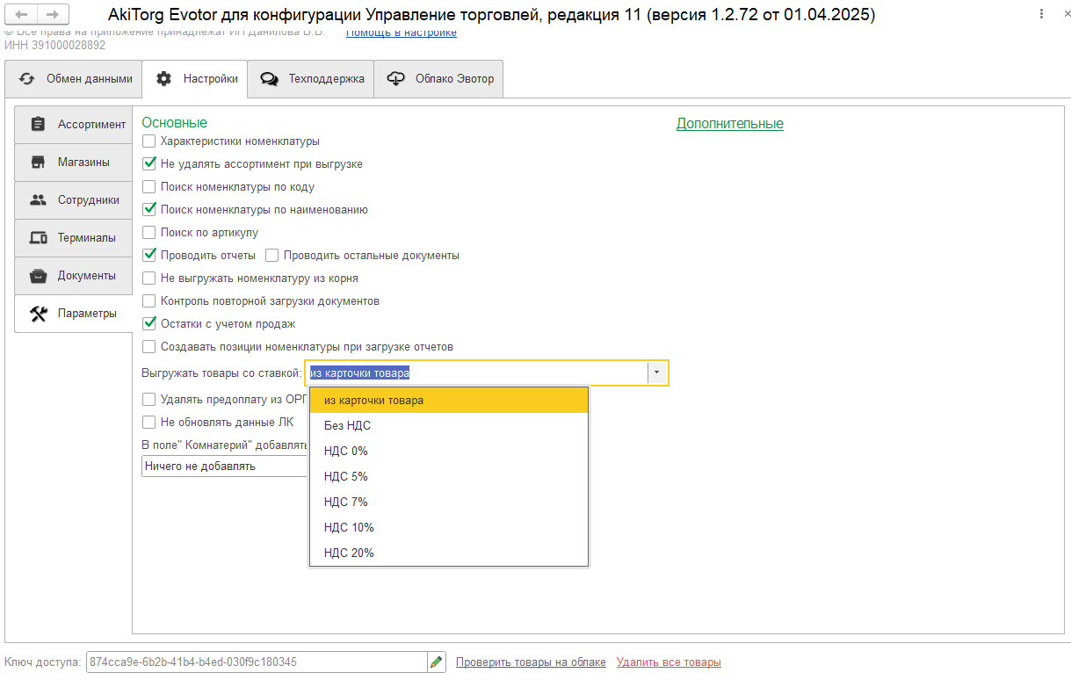Viewport: 1071px width, 680px height.
Task: Click Удалить все товары link
Action: (669, 662)
